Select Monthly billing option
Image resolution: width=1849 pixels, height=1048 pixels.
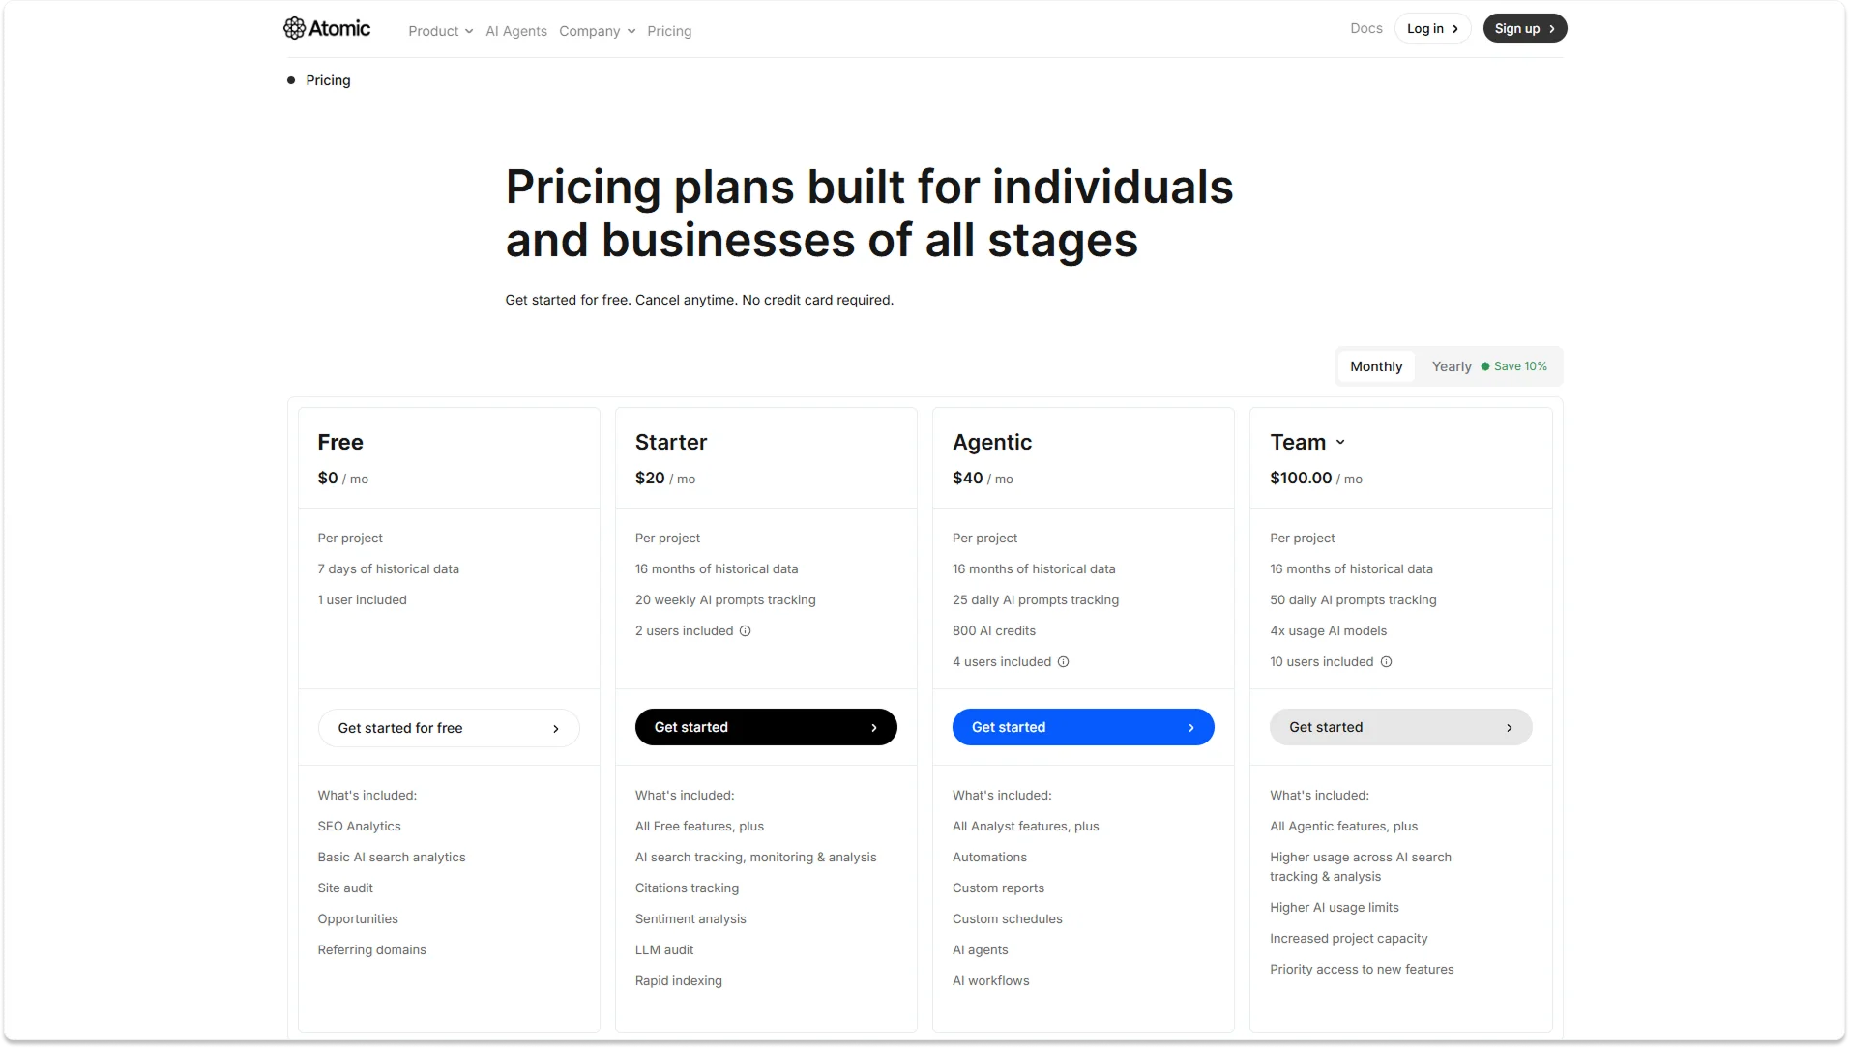coord(1375,366)
